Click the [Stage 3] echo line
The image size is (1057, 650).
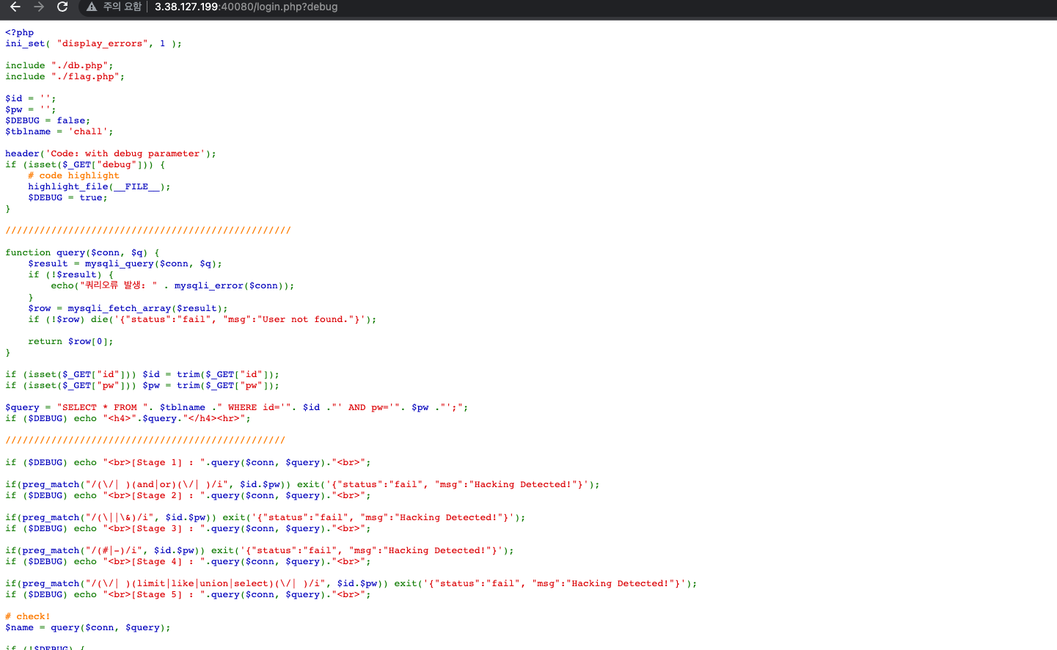click(x=188, y=528)
